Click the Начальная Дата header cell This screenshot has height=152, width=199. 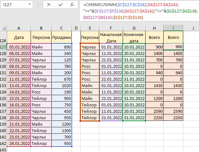(111, 38)
